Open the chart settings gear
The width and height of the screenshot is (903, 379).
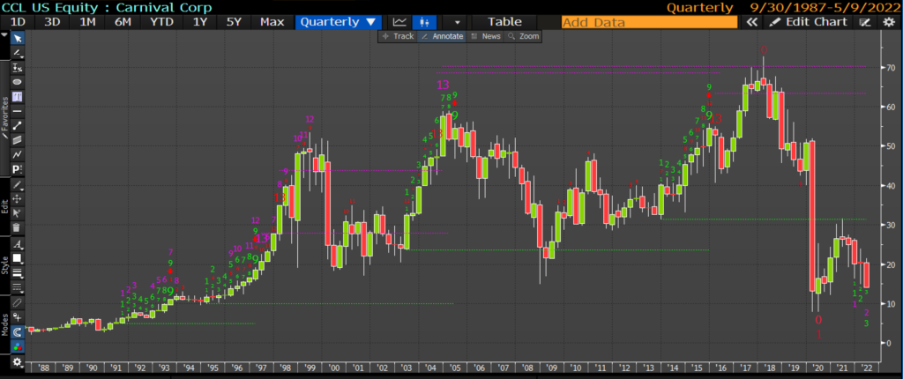pos(889,22)
